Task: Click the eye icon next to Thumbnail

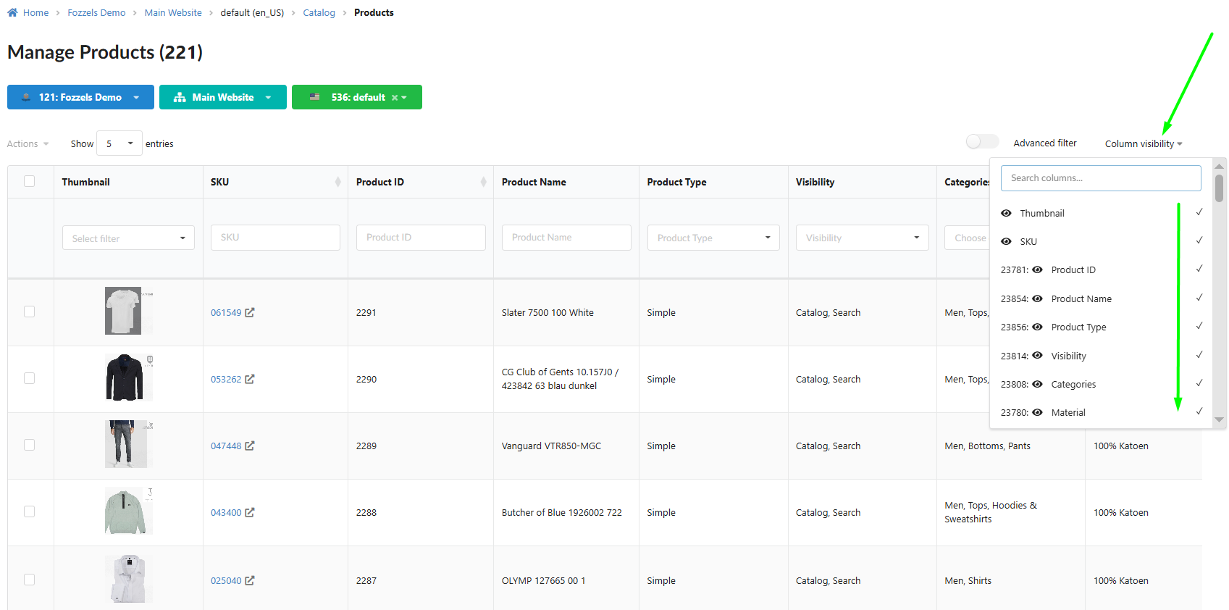Action: pos(1006,213)
